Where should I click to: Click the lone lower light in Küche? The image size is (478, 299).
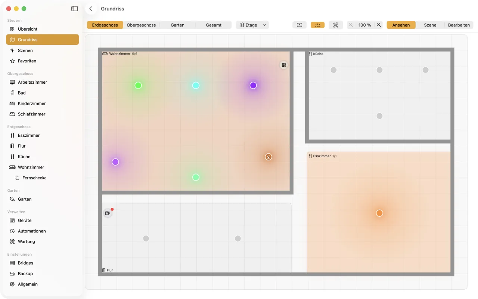pyautogui.click(x=379, y=116)
